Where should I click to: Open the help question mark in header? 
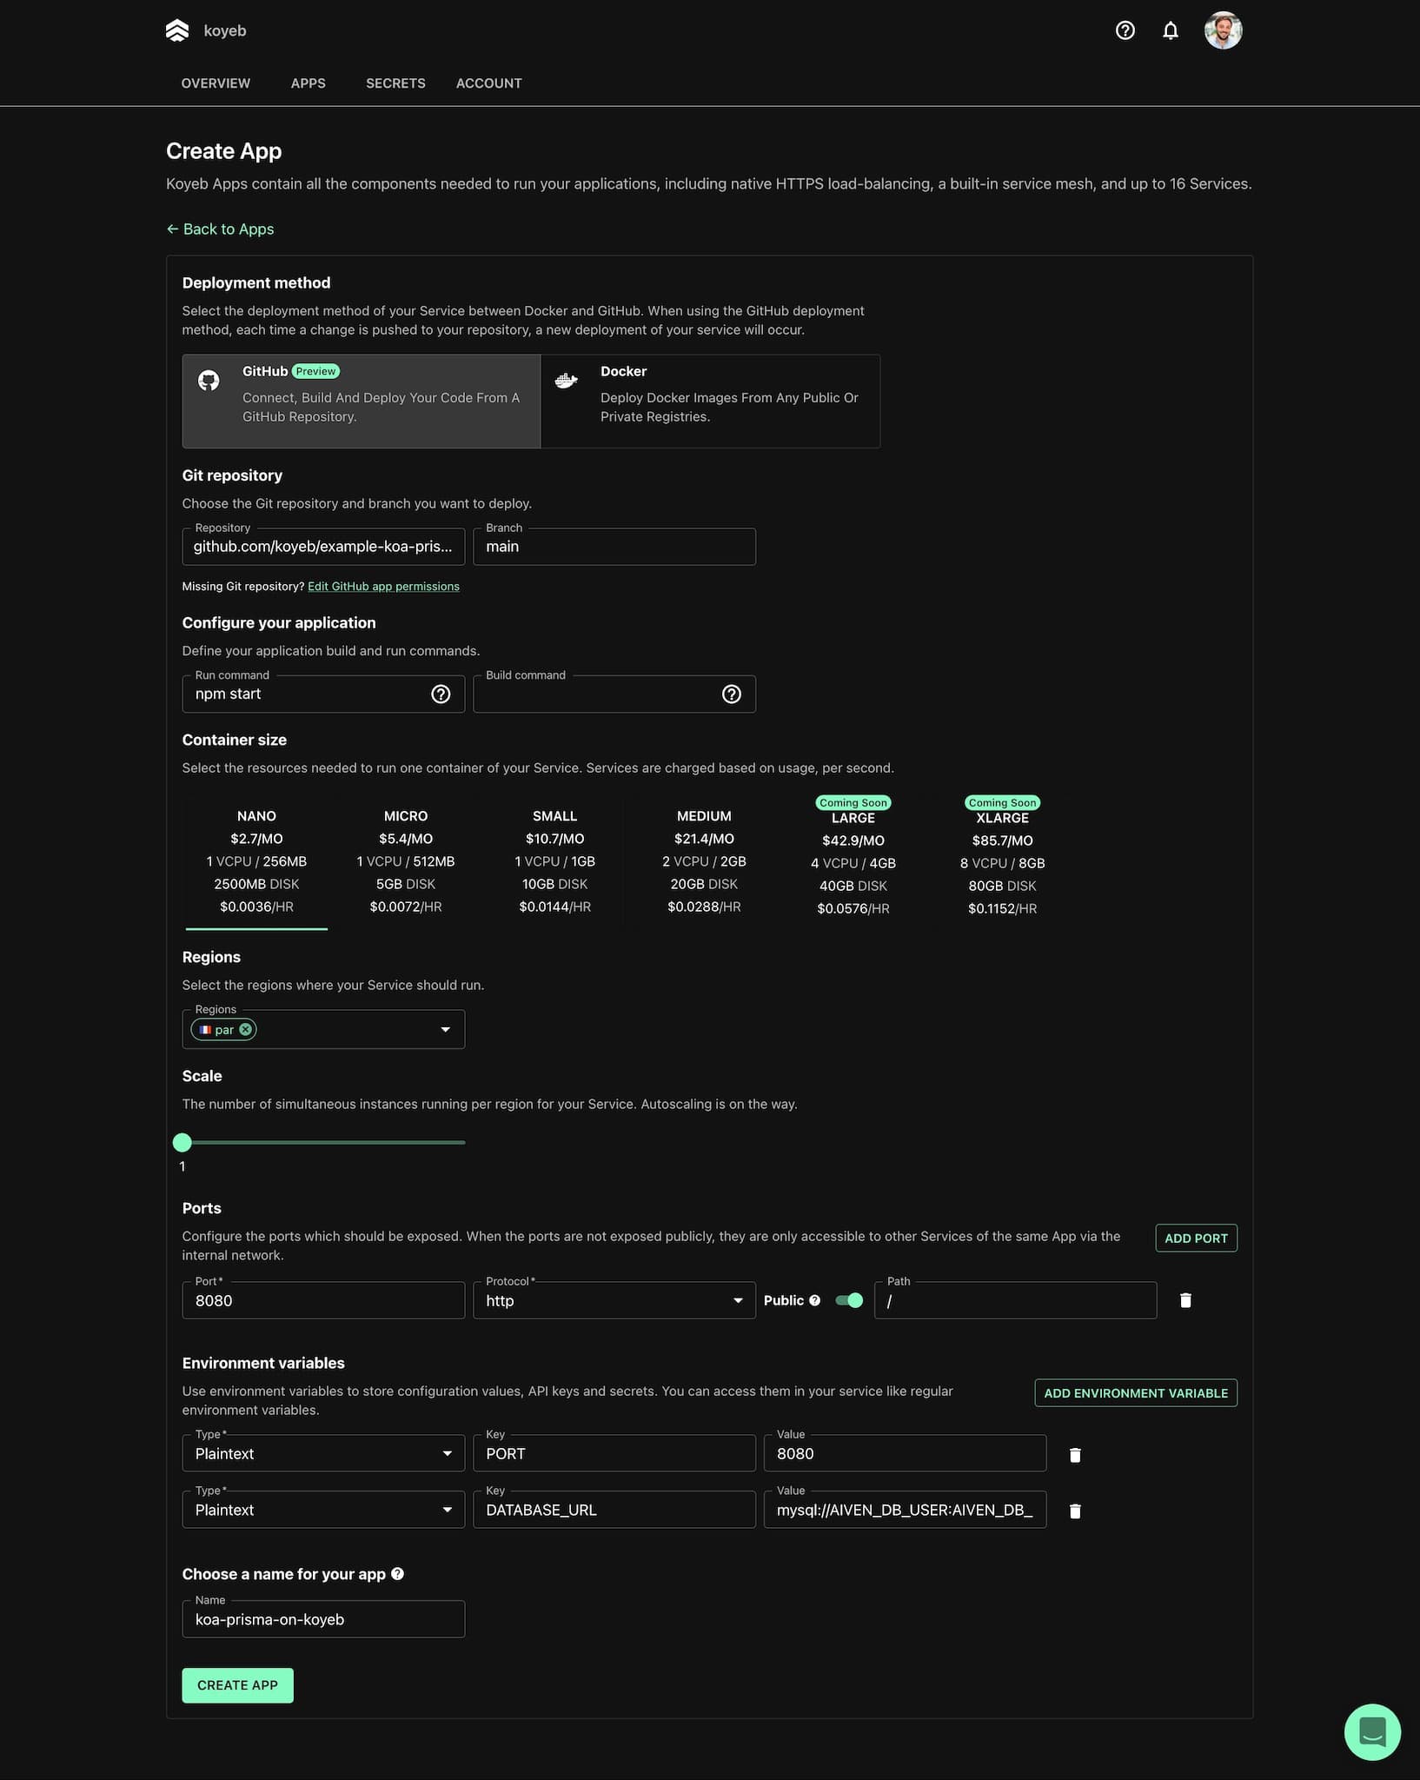(x=1125, y=31)
